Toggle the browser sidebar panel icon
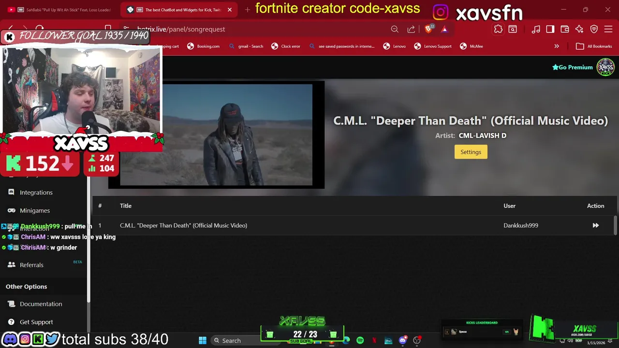619x348 pixels. [550, 29]
